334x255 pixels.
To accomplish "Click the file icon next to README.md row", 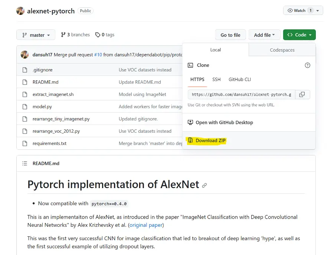I will (25, 82).
